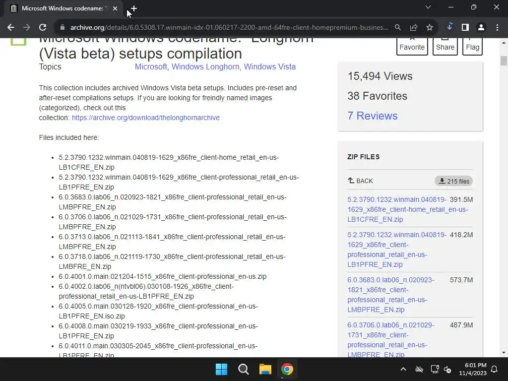
Task: Open Chrome profile menu
Action: 481,28
